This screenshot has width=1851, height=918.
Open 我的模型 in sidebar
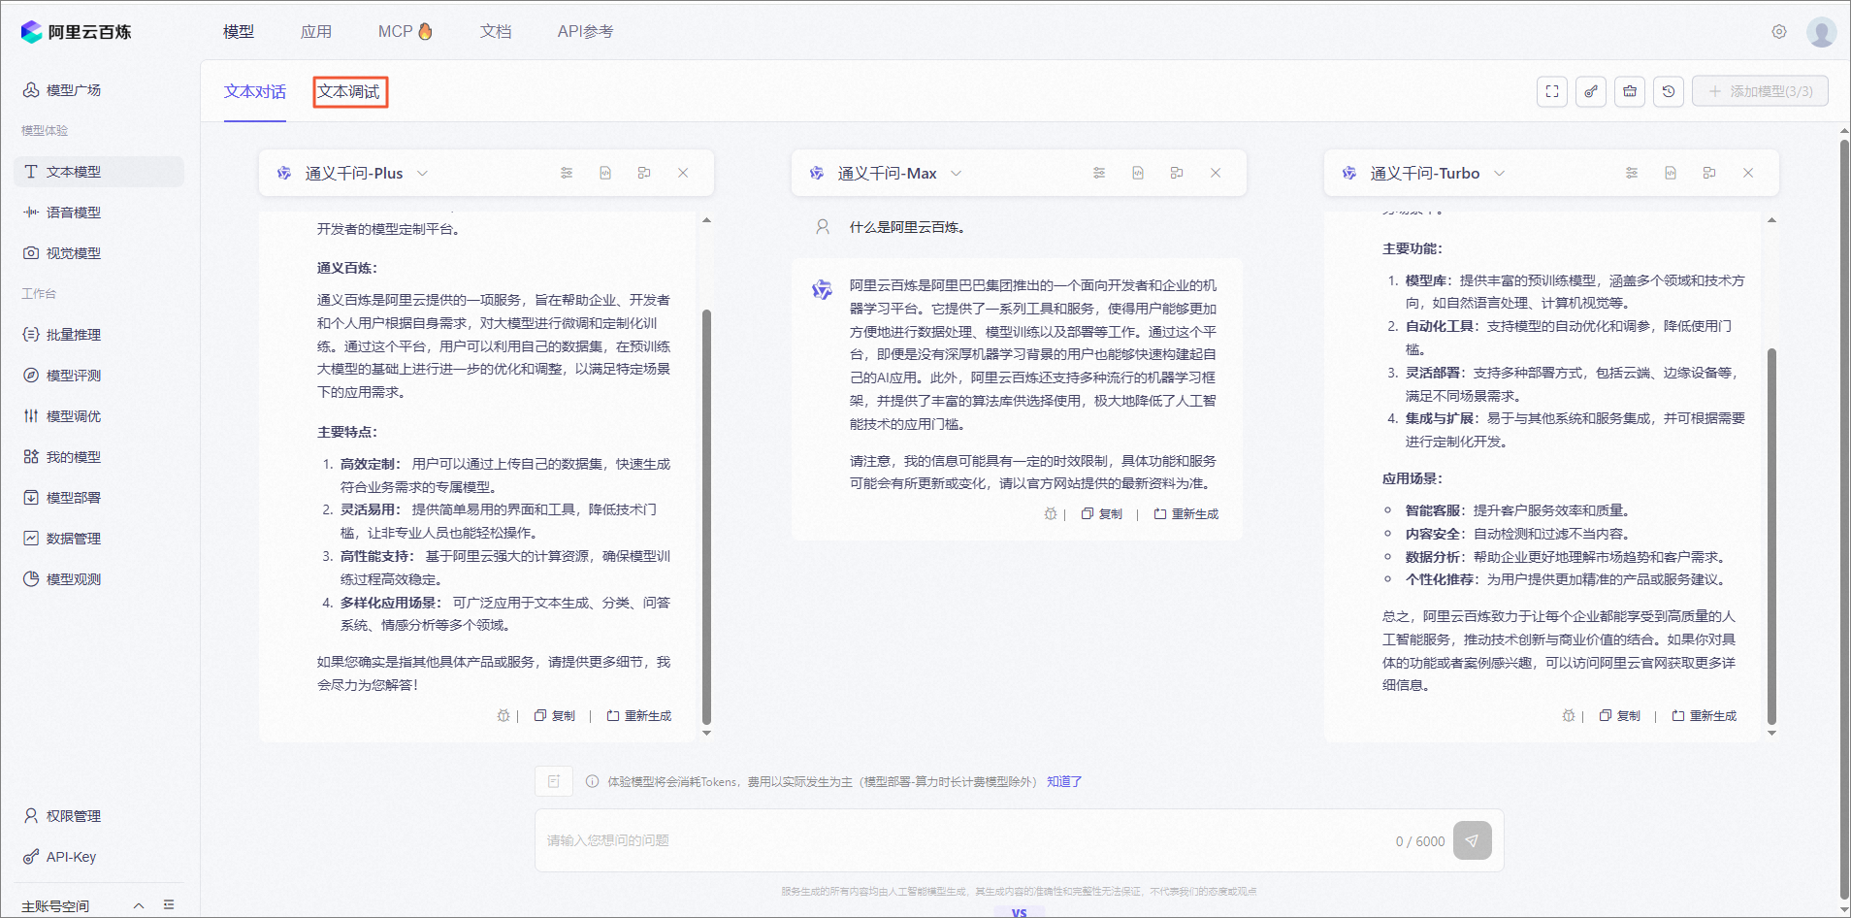click(99, 457)
